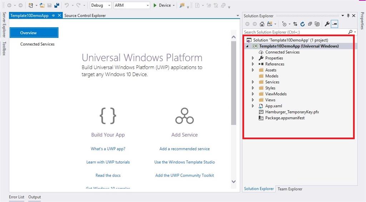Expand the Assets folder
366x202 pixels.
[x=253, y=70]
